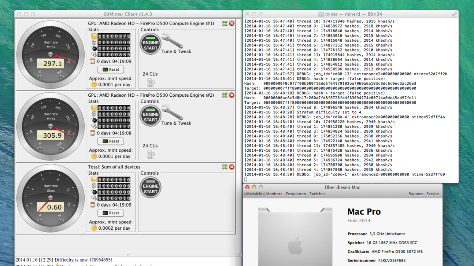
Task: Click GPU #1 accepted counter 00000876
Action: (114, 36)
